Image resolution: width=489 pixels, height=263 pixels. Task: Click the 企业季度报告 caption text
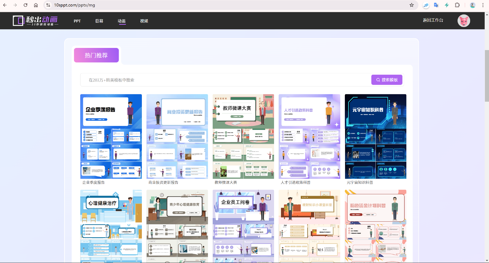[x=93, y=182]
